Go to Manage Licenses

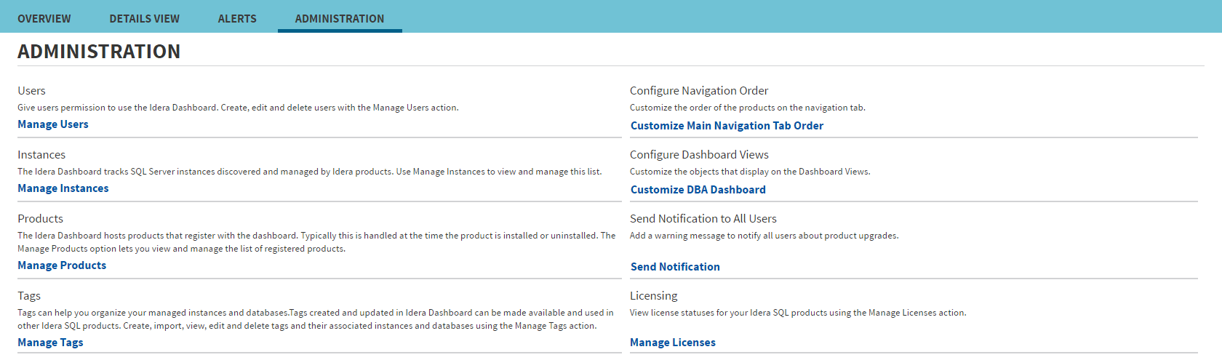click(x=673, y=343)
